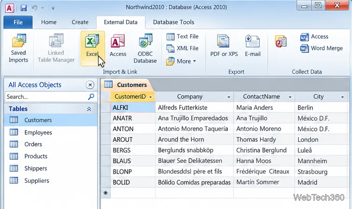Click the Collect Data create e-mail icon
352x209 pixels.
[x=281, y=41]
